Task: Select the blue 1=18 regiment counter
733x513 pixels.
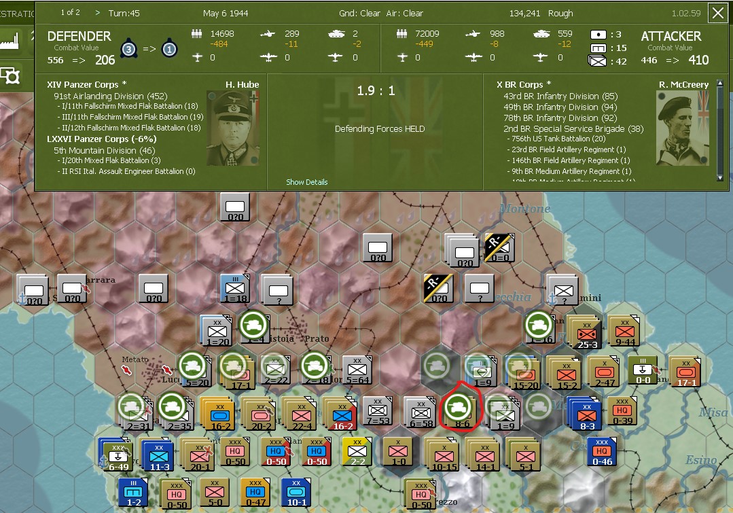Action: point(235,289)
